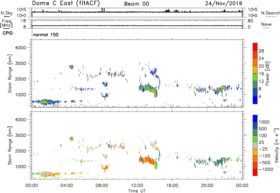Screen dimensions: 280x193
Task: Pick the yellow 16–20 dB power colorbar segment
Action: coord(255,70)
